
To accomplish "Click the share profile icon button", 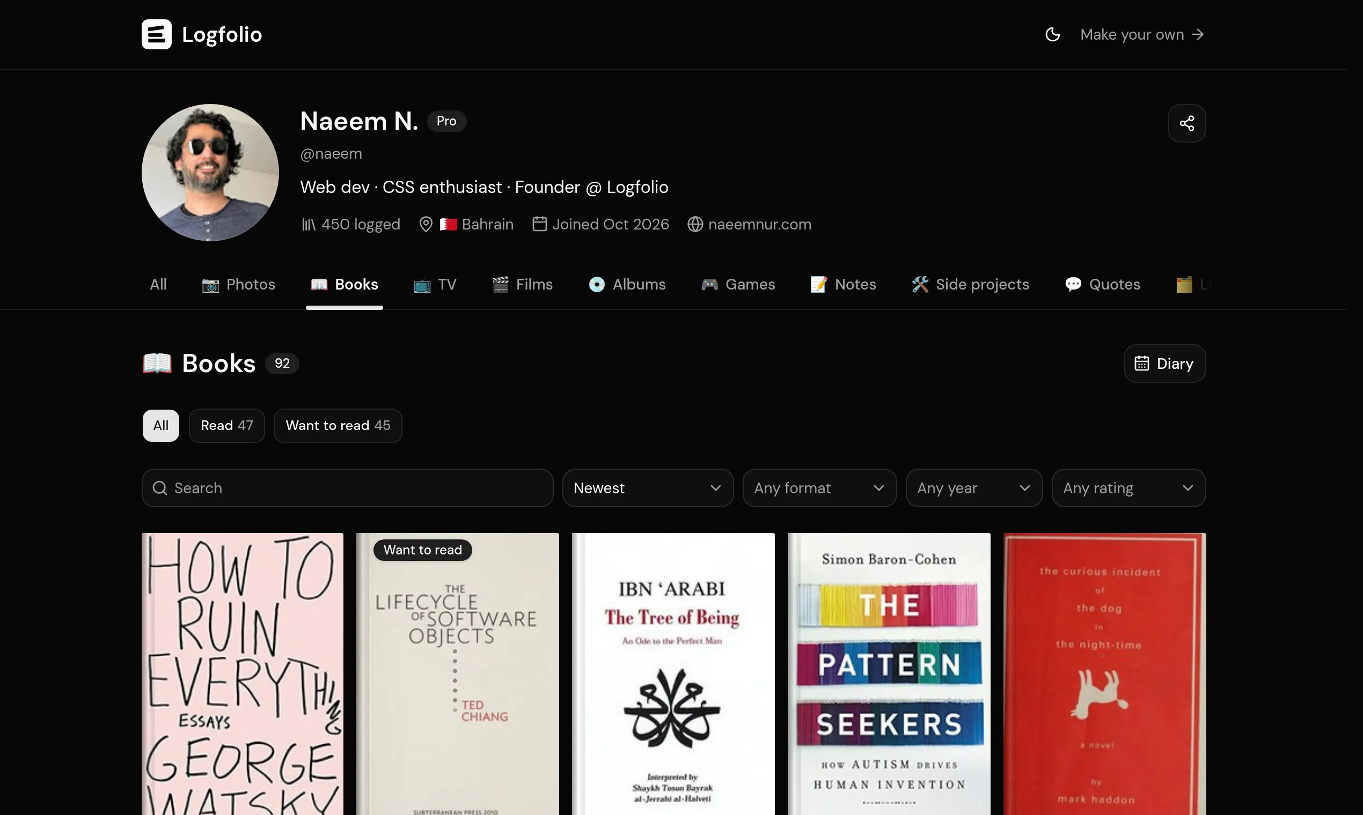I will [x=1186, y=123].
